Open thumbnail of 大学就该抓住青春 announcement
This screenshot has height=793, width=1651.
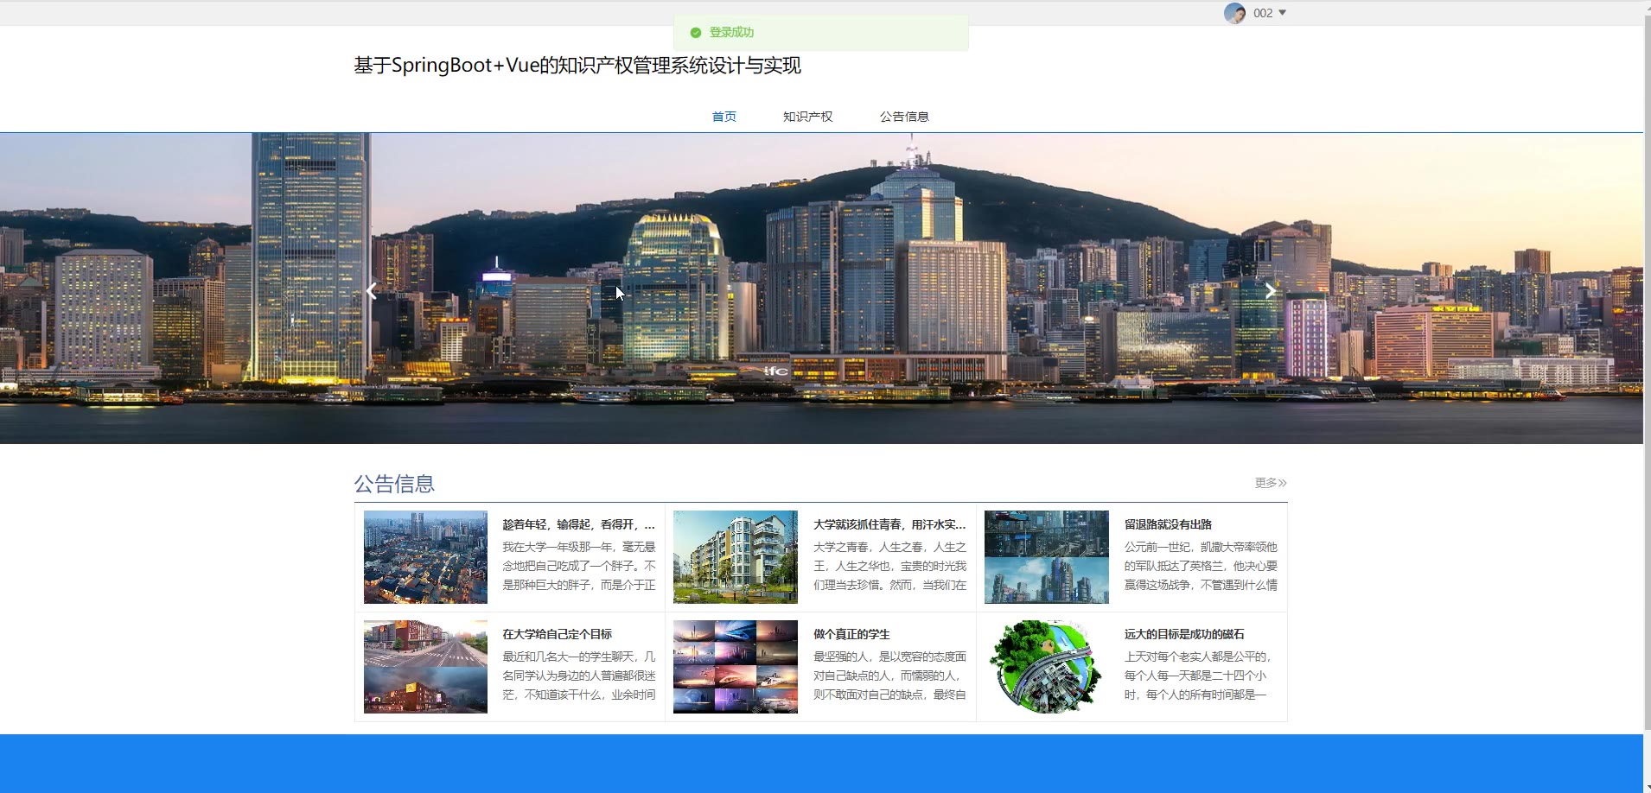[x=736, y=557]
